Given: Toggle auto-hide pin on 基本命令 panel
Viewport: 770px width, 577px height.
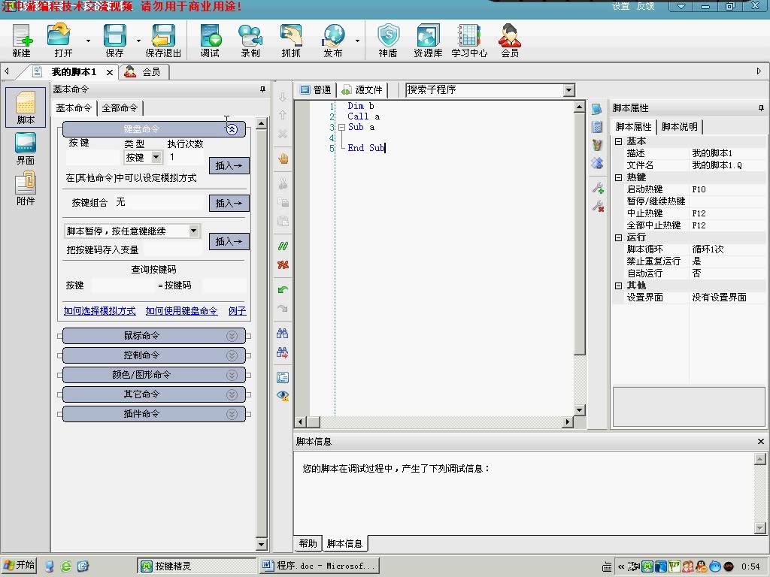Looking at the screenshot, I should point(261,89).
